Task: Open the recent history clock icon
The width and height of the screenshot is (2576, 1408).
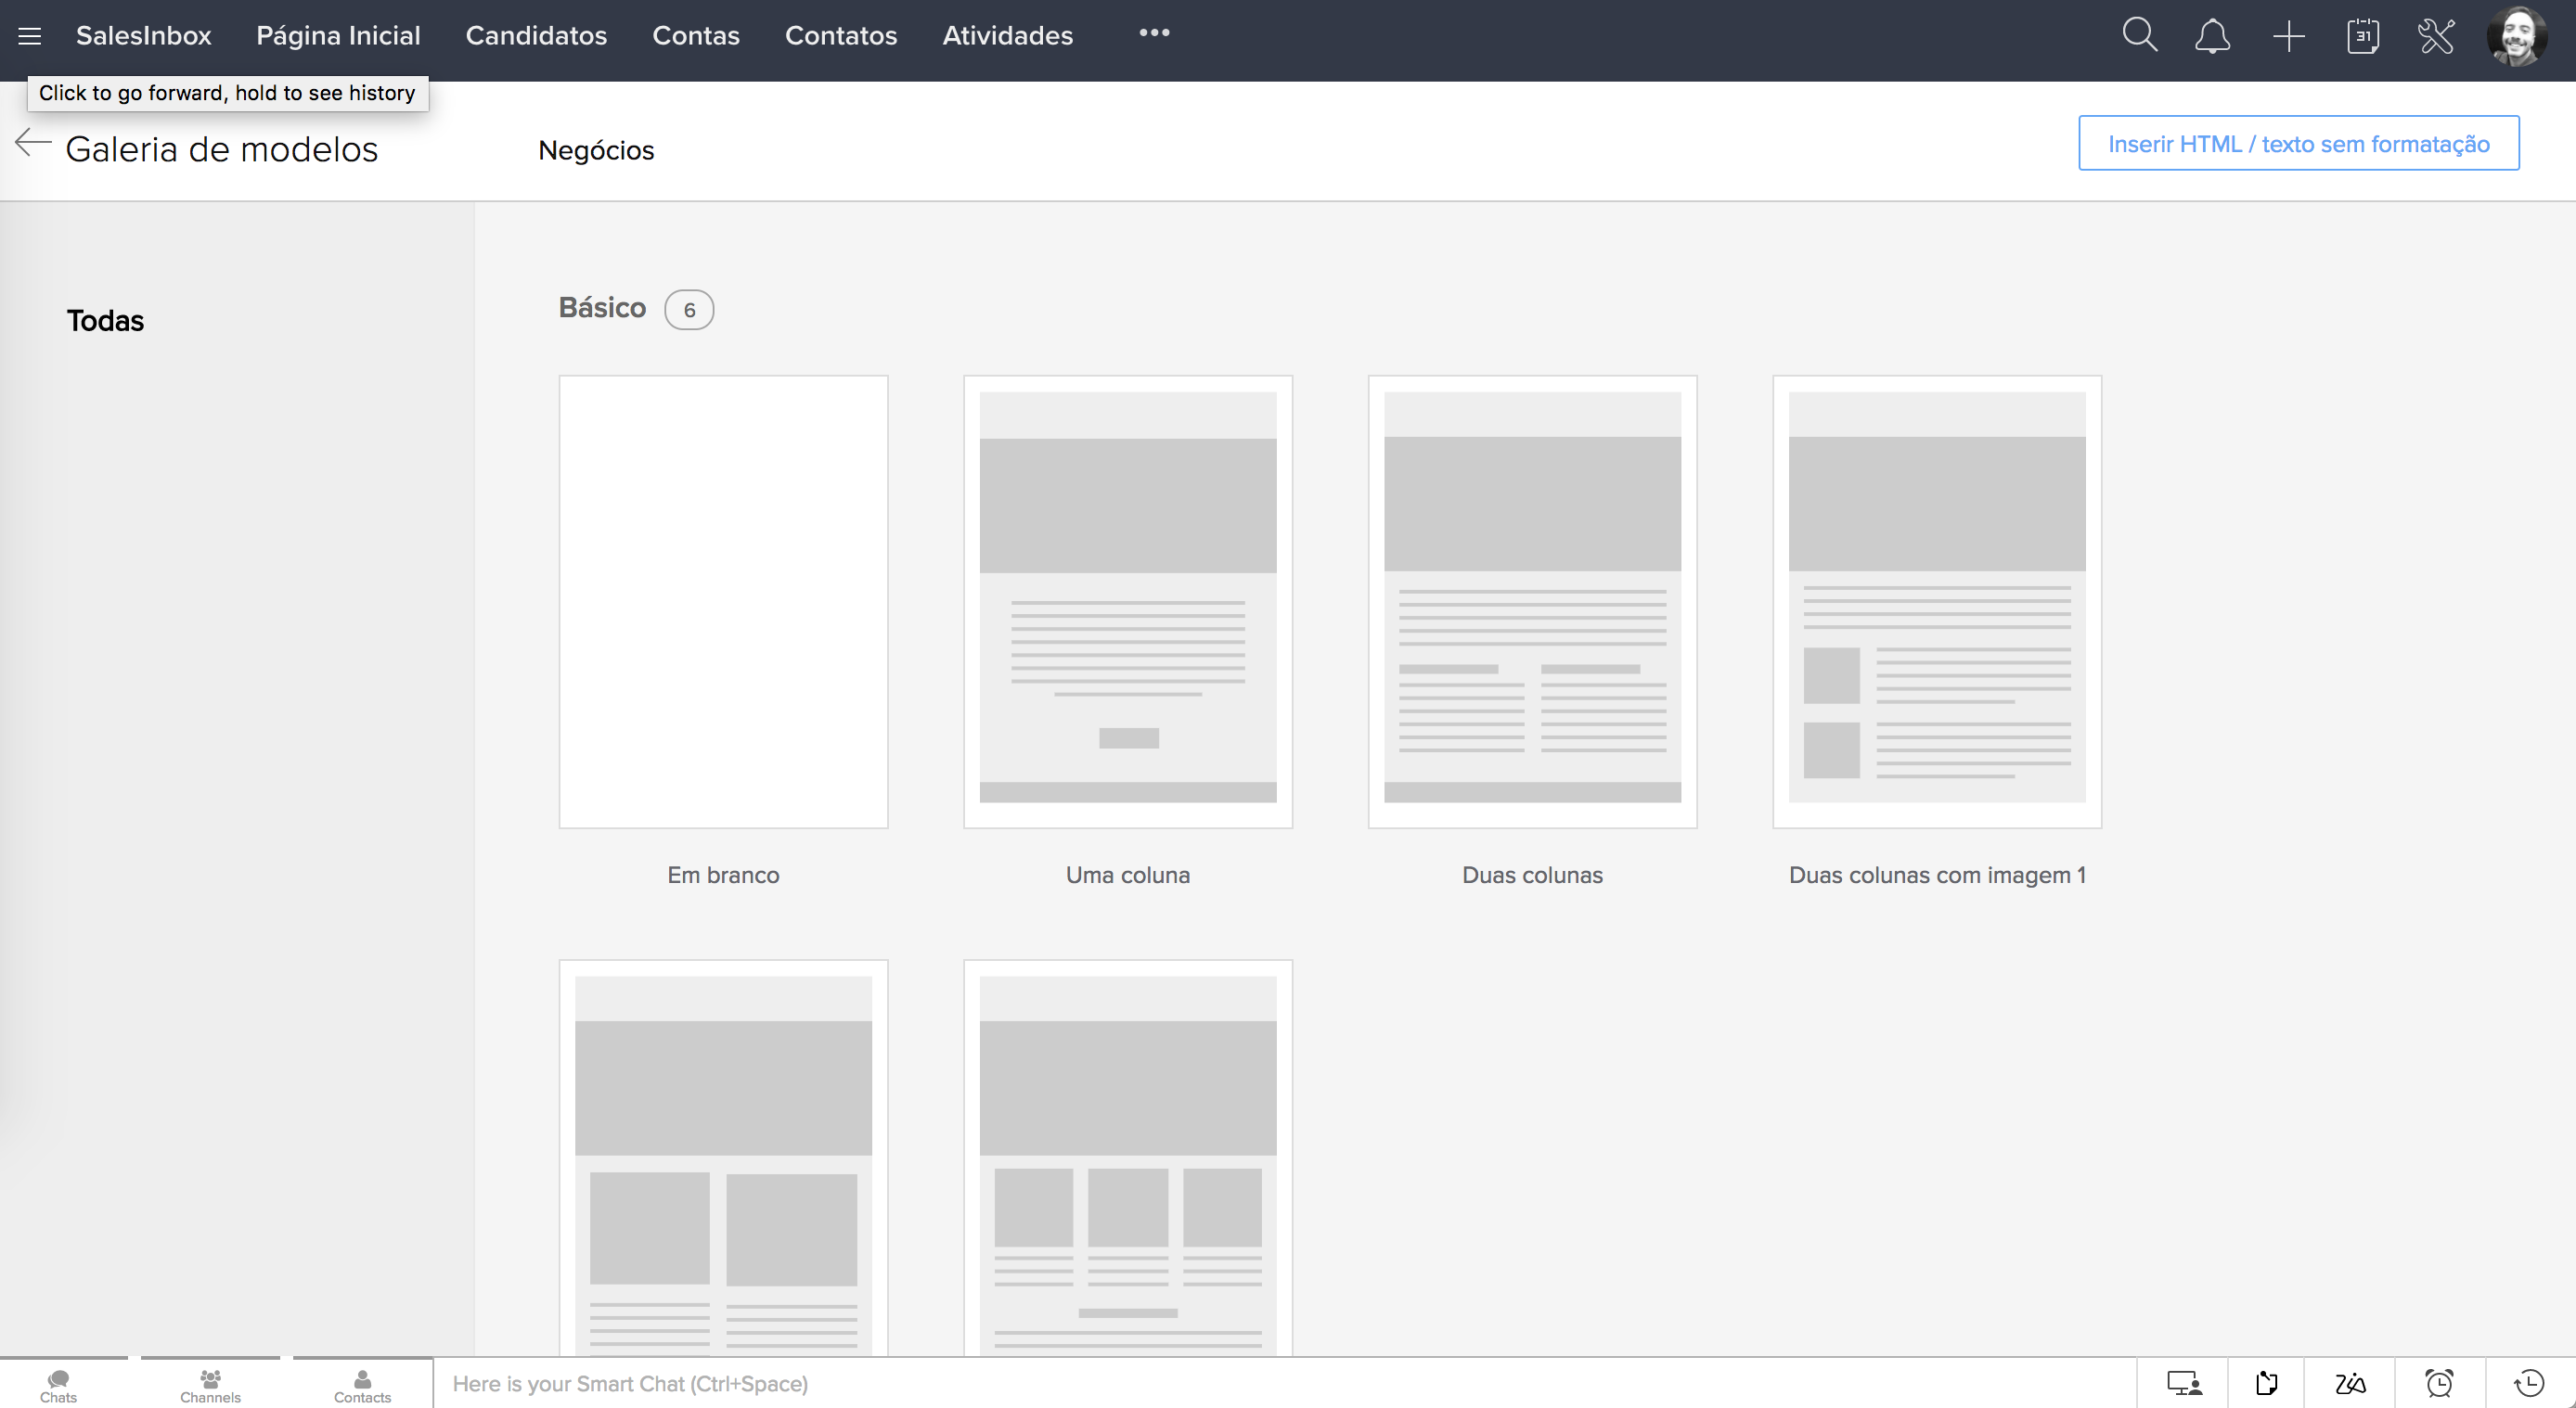Action: 2529,1383
